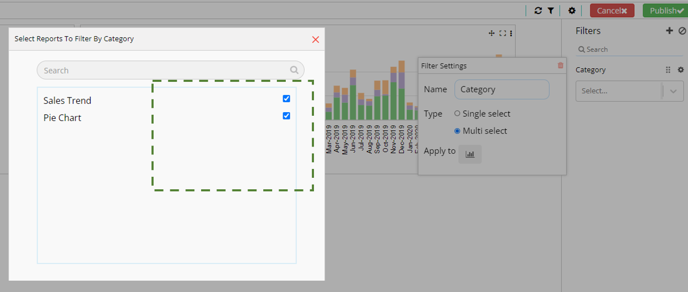Click the refresh icon in top toolbar

pyautogui.click(x=538, y=10)
